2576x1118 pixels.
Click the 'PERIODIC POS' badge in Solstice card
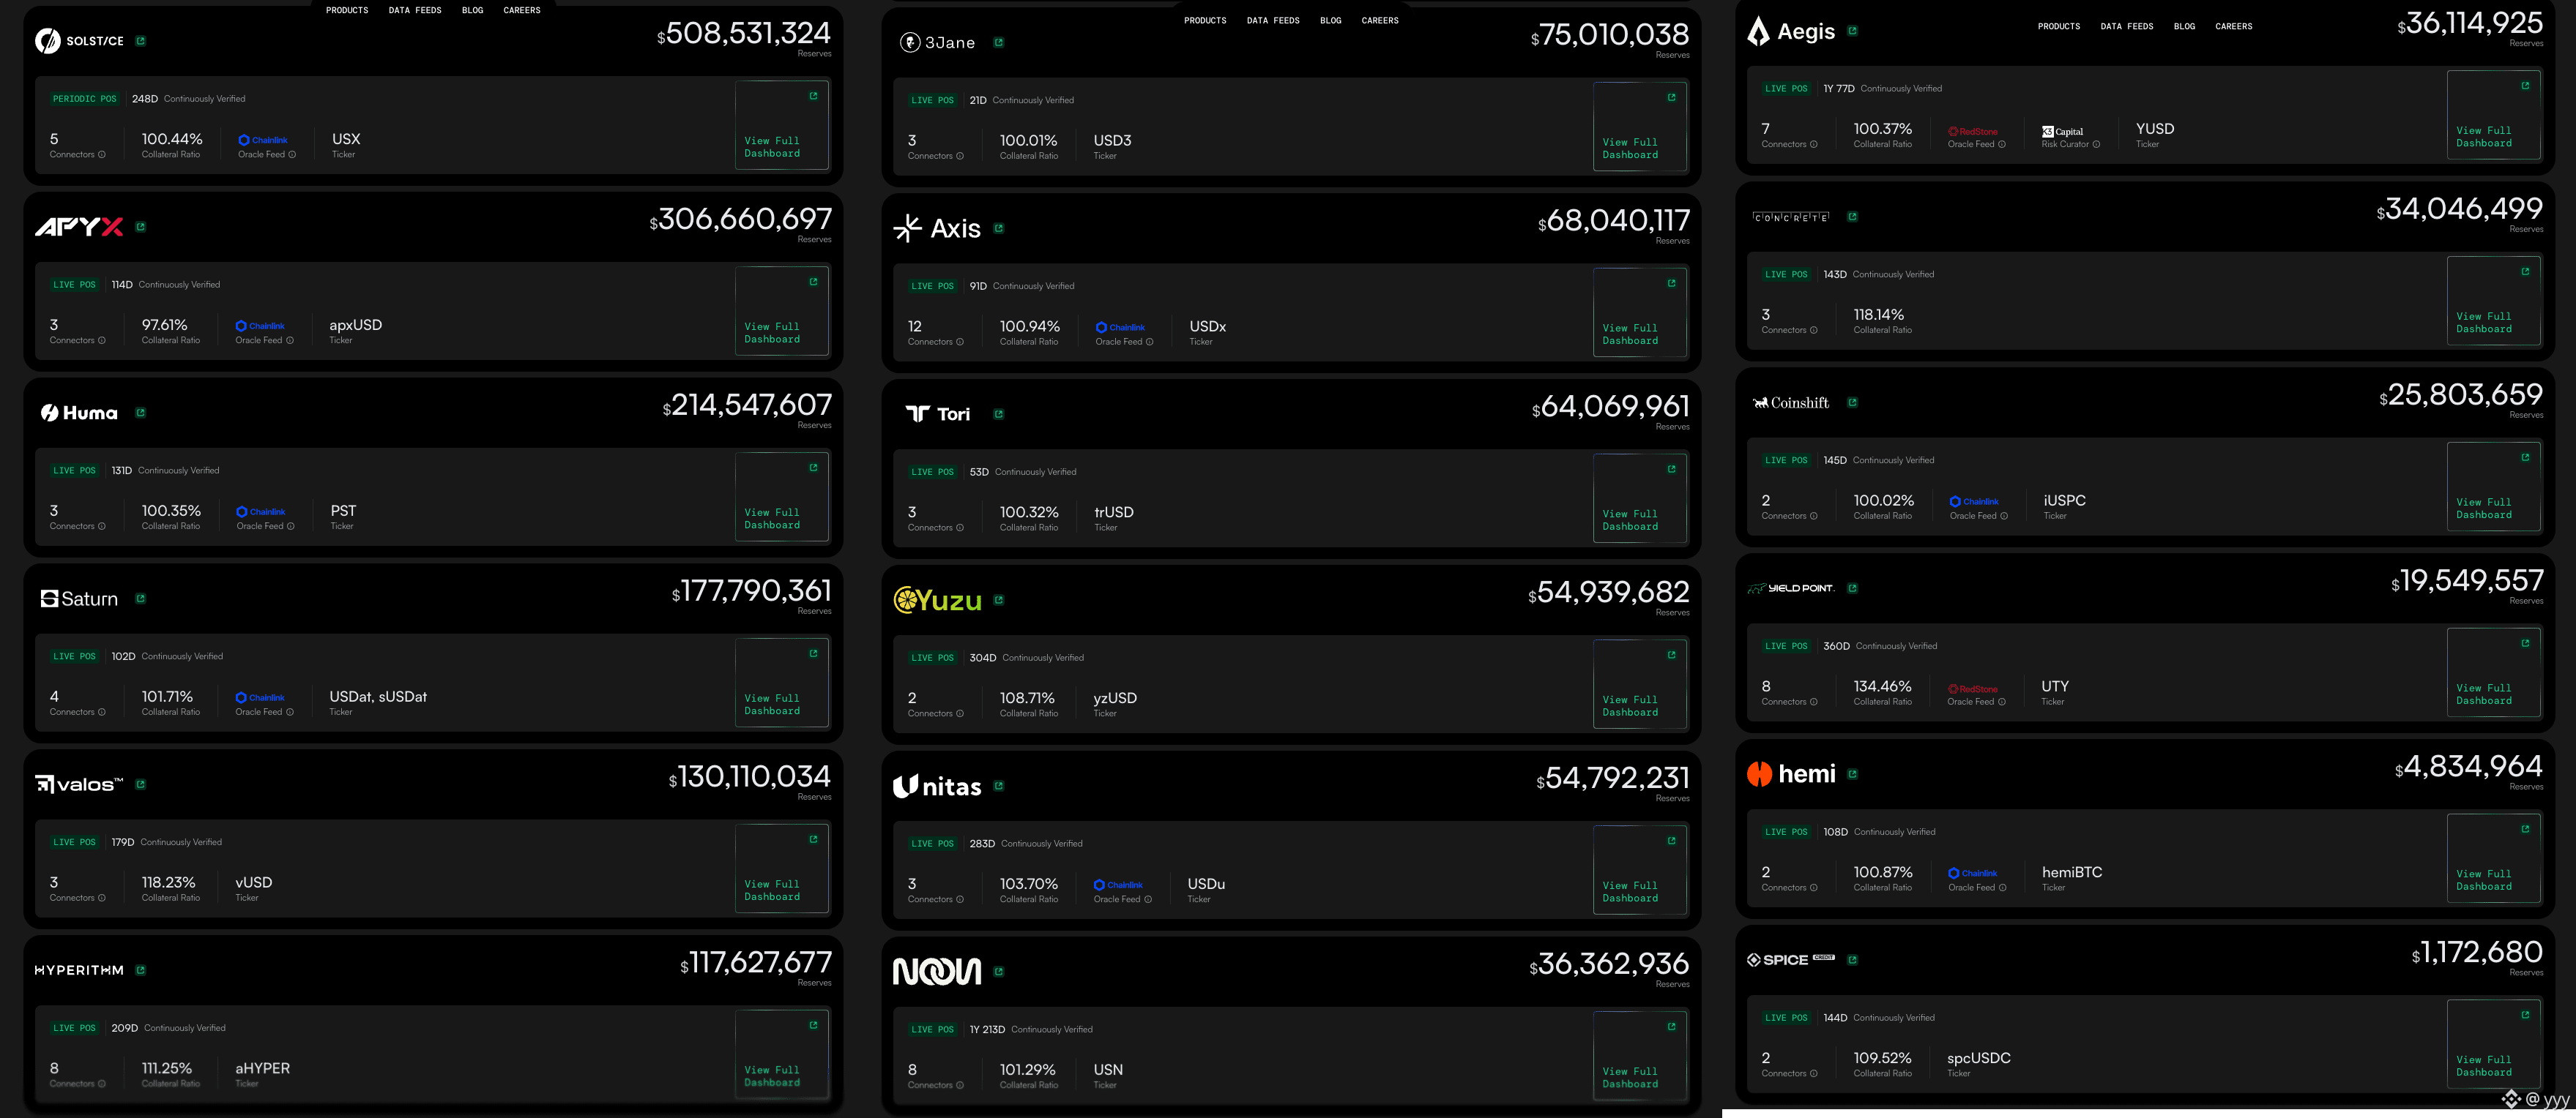84,99
